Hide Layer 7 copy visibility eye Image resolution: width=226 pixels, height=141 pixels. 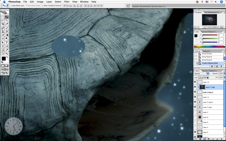click(x=195, y=87)
